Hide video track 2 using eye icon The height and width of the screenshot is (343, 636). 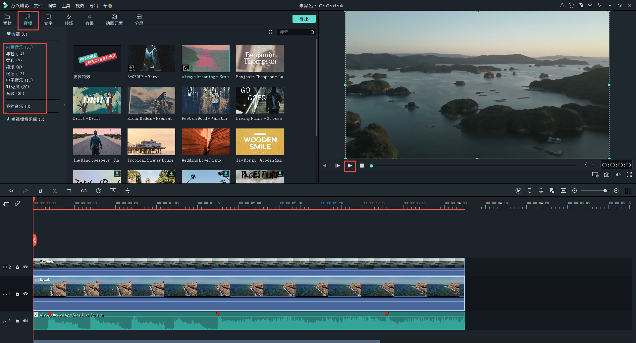pyautogui.click(x=26, y=267)
